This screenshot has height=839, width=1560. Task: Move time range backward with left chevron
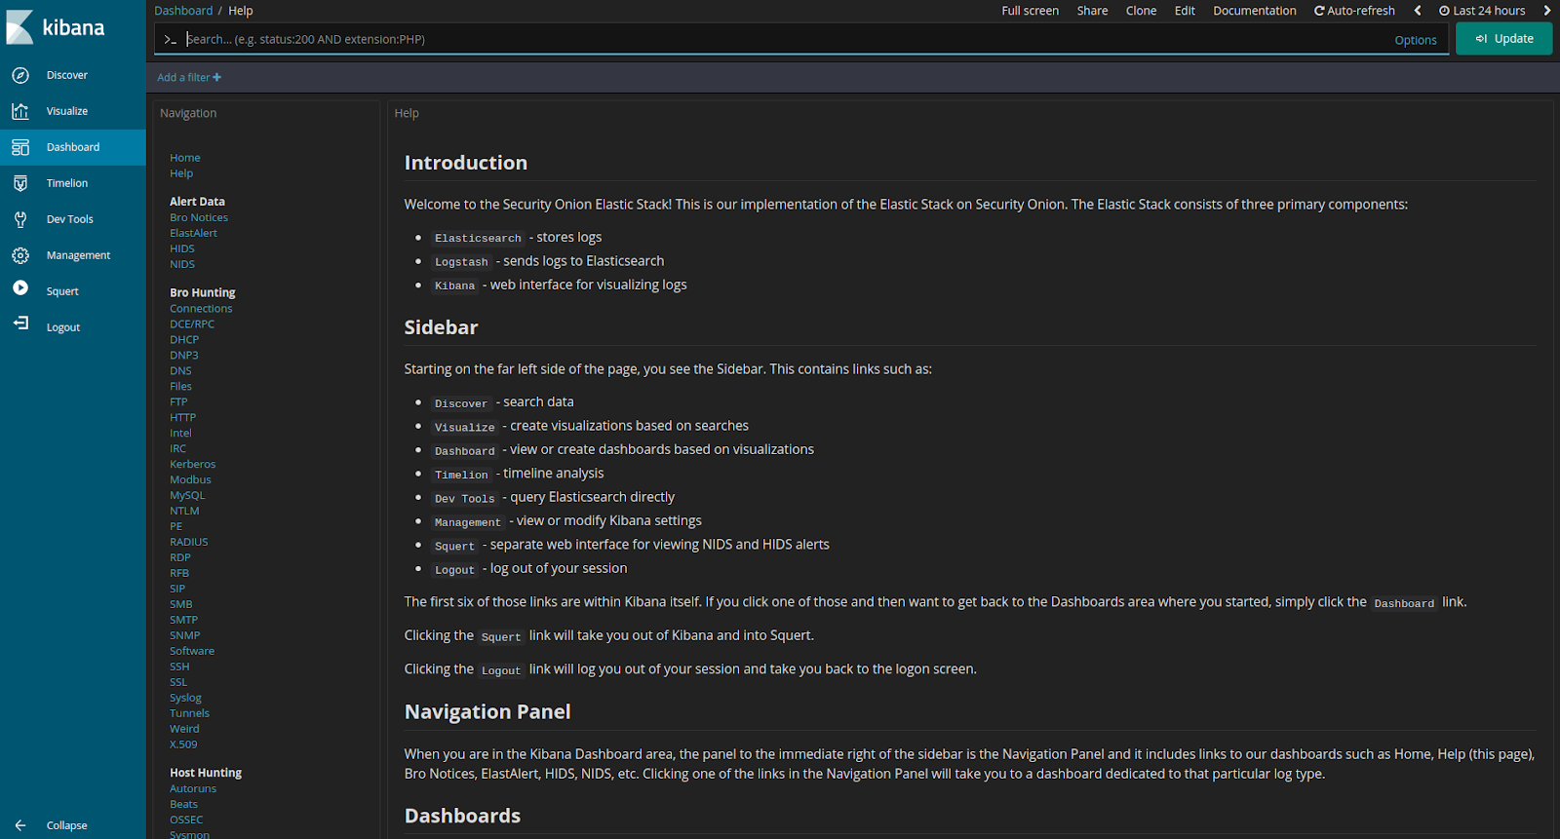pyautogui.click(x=1418, y=11)
